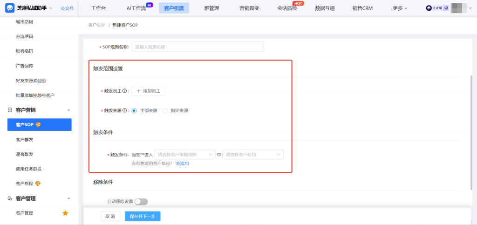Open the 请选择客户旅程规则 dropdown
The width and height of the screenshot is (477, 225).
pyautogui.click(x=185, y=155)
